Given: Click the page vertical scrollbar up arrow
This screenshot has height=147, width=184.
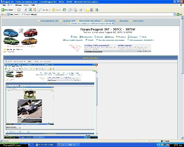Looking at the screenshot, I should point(182,18).
